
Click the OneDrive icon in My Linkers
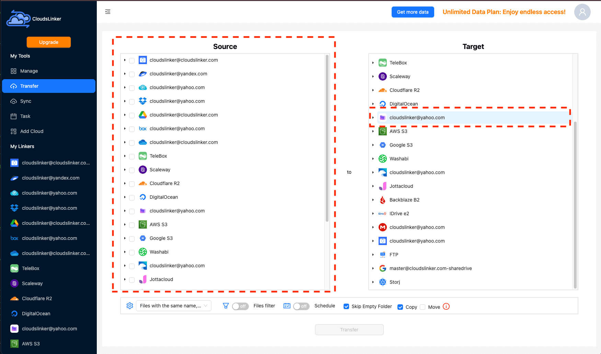coord(14,253)
